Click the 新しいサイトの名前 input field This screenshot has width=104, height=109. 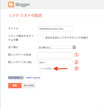[55, 55]
